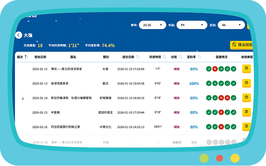This screenshot has width=266, height=166.
Task: Sort the table by 狀態 column
Action: coord(181,57)
